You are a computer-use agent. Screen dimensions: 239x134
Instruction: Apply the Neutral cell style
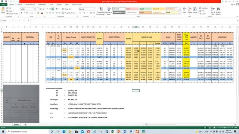(158, 9)
